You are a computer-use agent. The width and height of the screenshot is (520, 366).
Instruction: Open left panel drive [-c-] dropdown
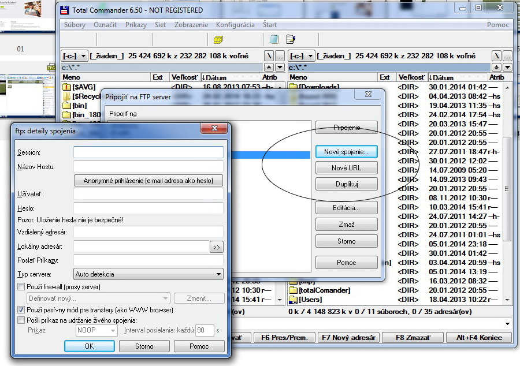(x=75, y=56)
